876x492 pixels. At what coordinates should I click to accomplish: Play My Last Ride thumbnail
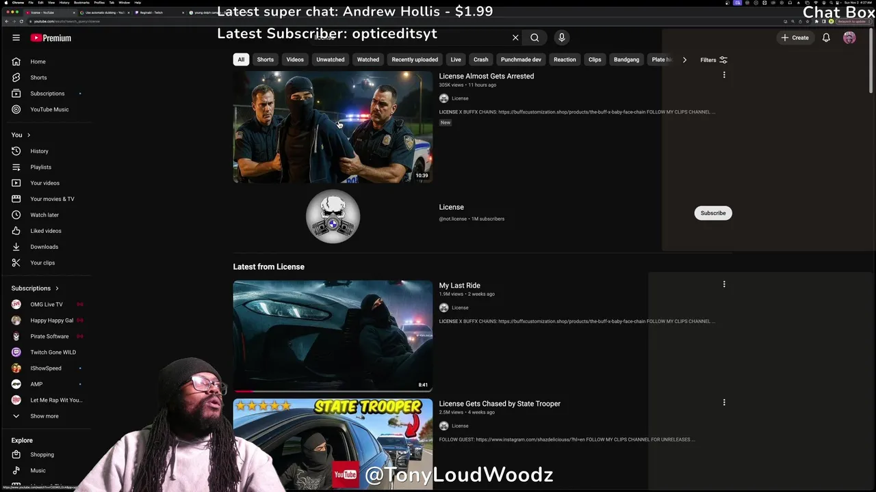tap(333, 336)
